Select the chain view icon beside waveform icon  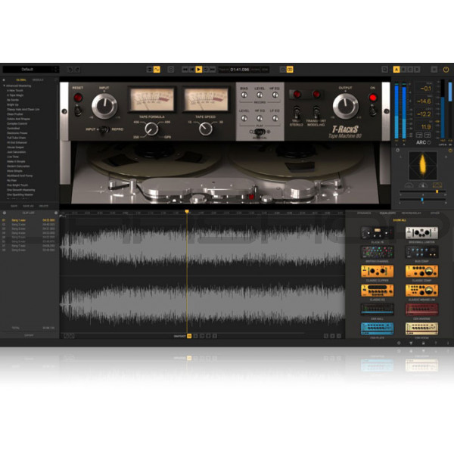tap(150, 70)
